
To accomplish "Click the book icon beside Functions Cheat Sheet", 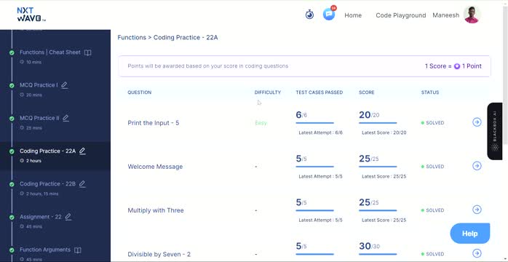I will click(x=87, y=52).
